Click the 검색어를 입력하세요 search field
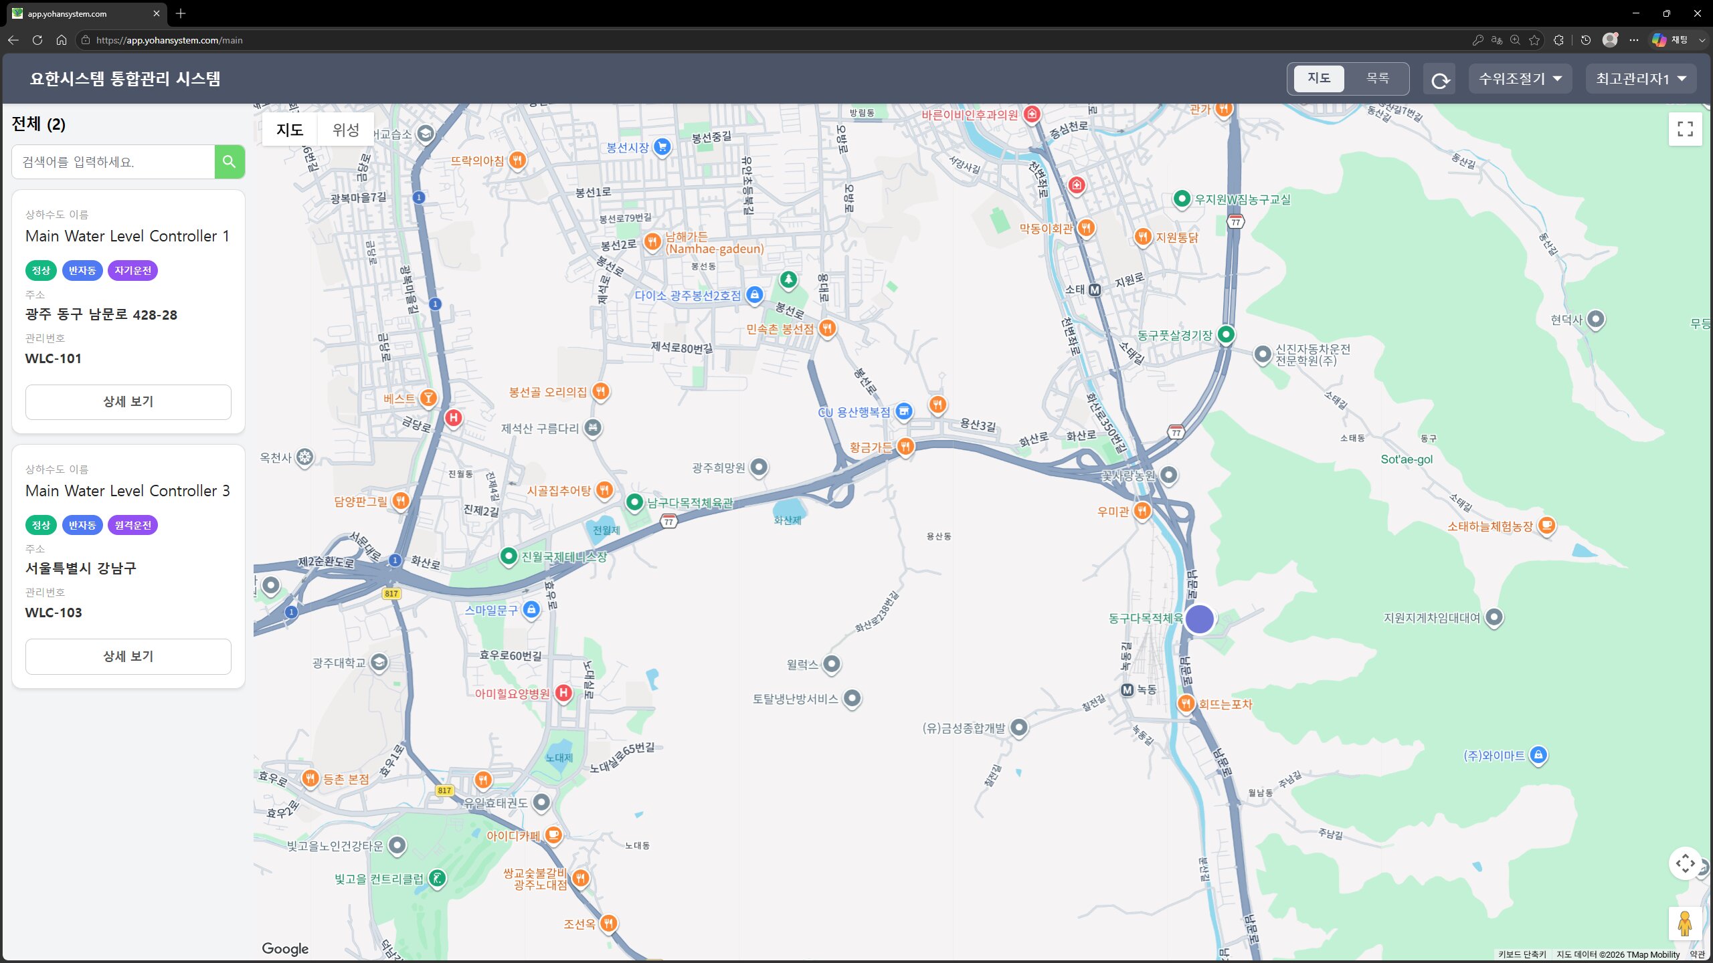This screenshot has width=1713, height=963. pyautogui.click(x=113, y=162)
